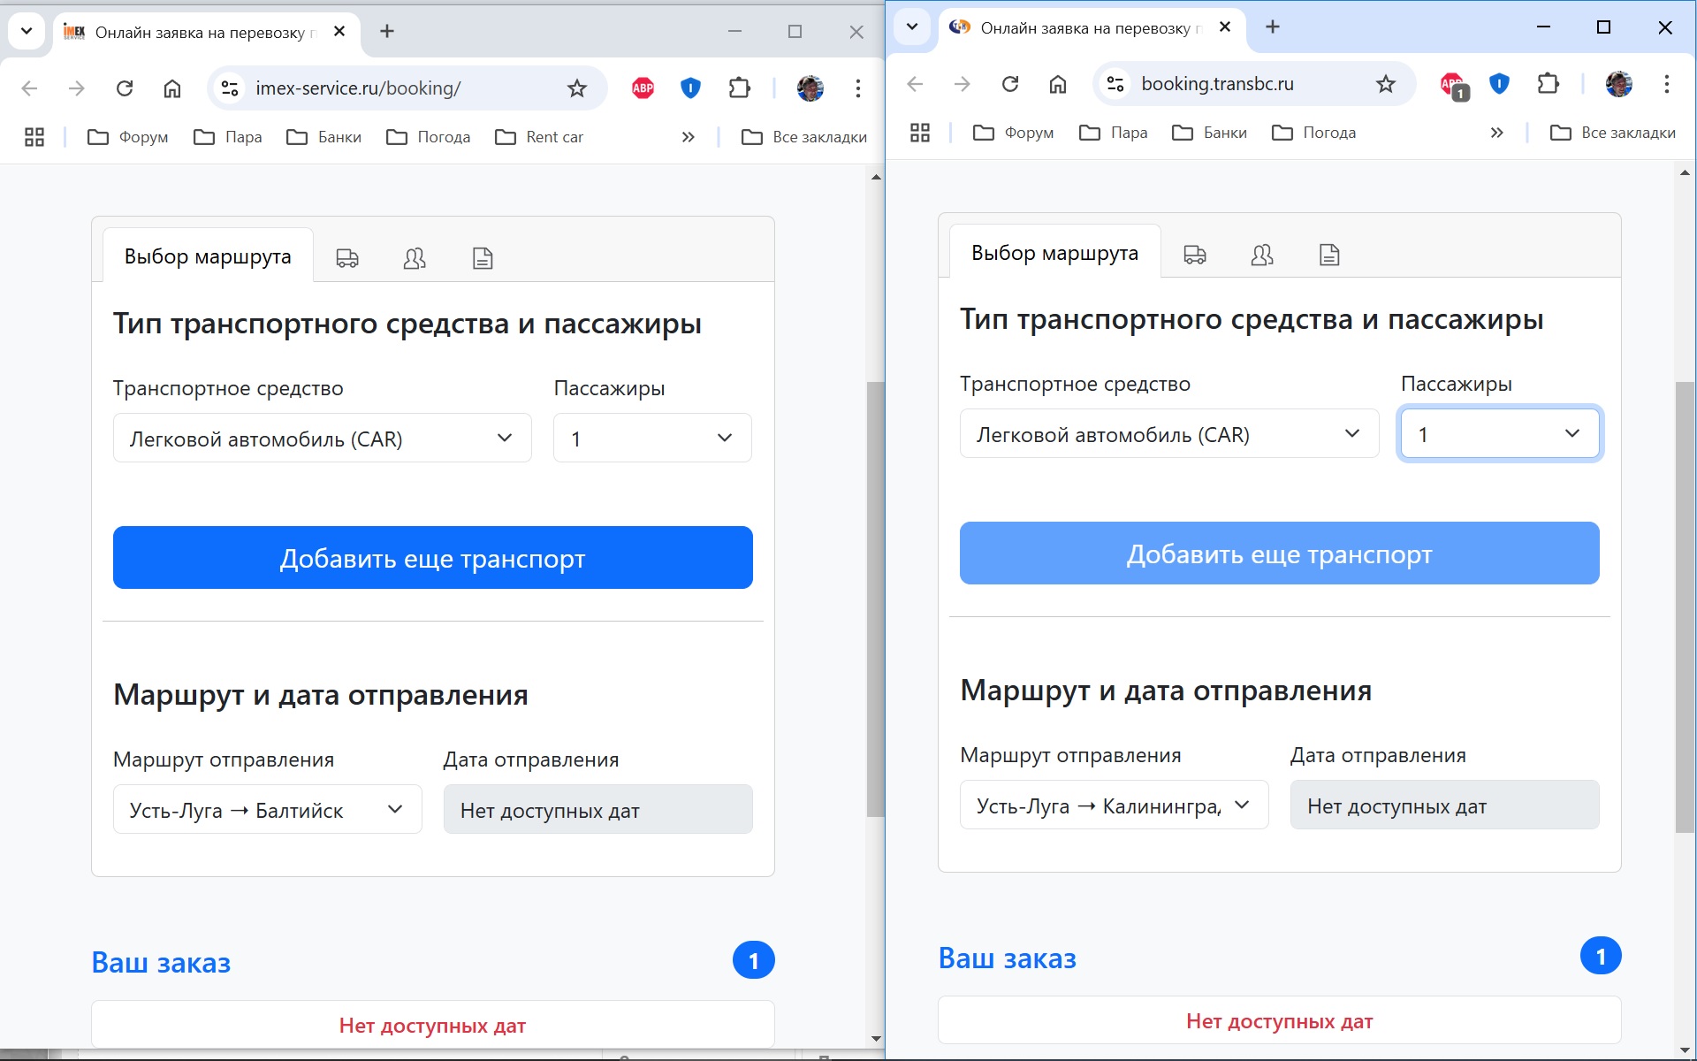
Task: Bookmark the imex-service.ru page with the star
Action: click(x=576, y=88)
